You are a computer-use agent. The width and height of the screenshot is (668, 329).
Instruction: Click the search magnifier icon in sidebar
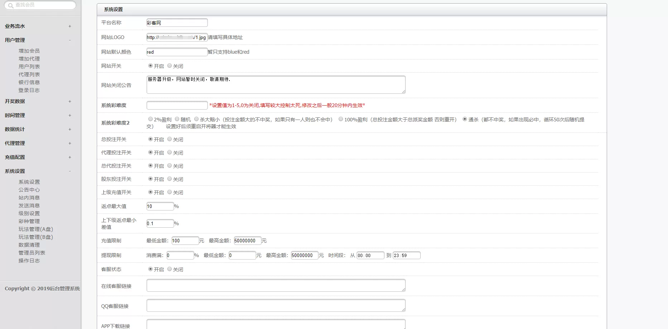pos(10,5)
